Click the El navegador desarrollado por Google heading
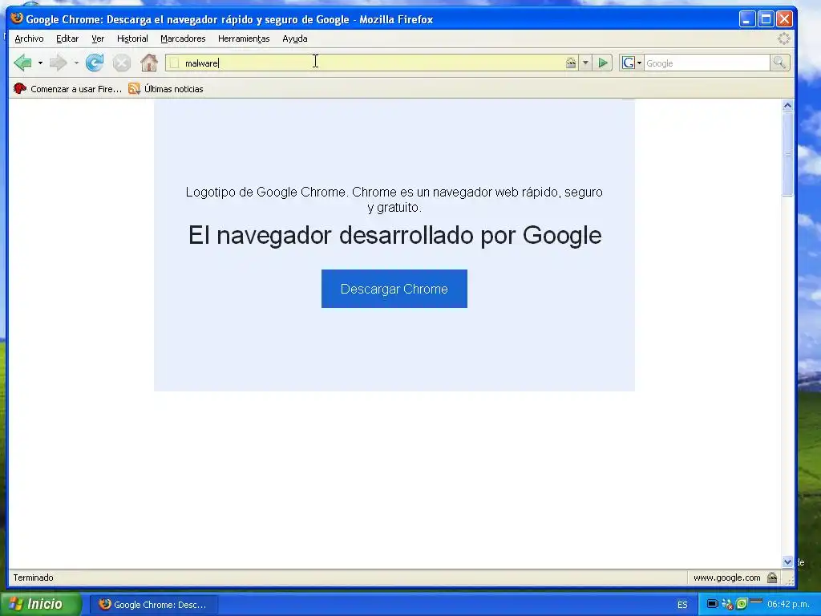 (x=394, y=235)
